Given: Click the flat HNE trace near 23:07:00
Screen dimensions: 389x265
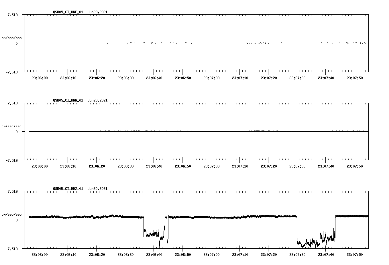Looking at the screenshot, I should pyautogui.click(x=211, y=43).
